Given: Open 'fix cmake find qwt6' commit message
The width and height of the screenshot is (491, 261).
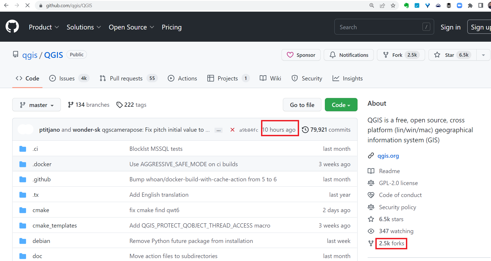Looking at the screenshot, I should pos(154,210).
